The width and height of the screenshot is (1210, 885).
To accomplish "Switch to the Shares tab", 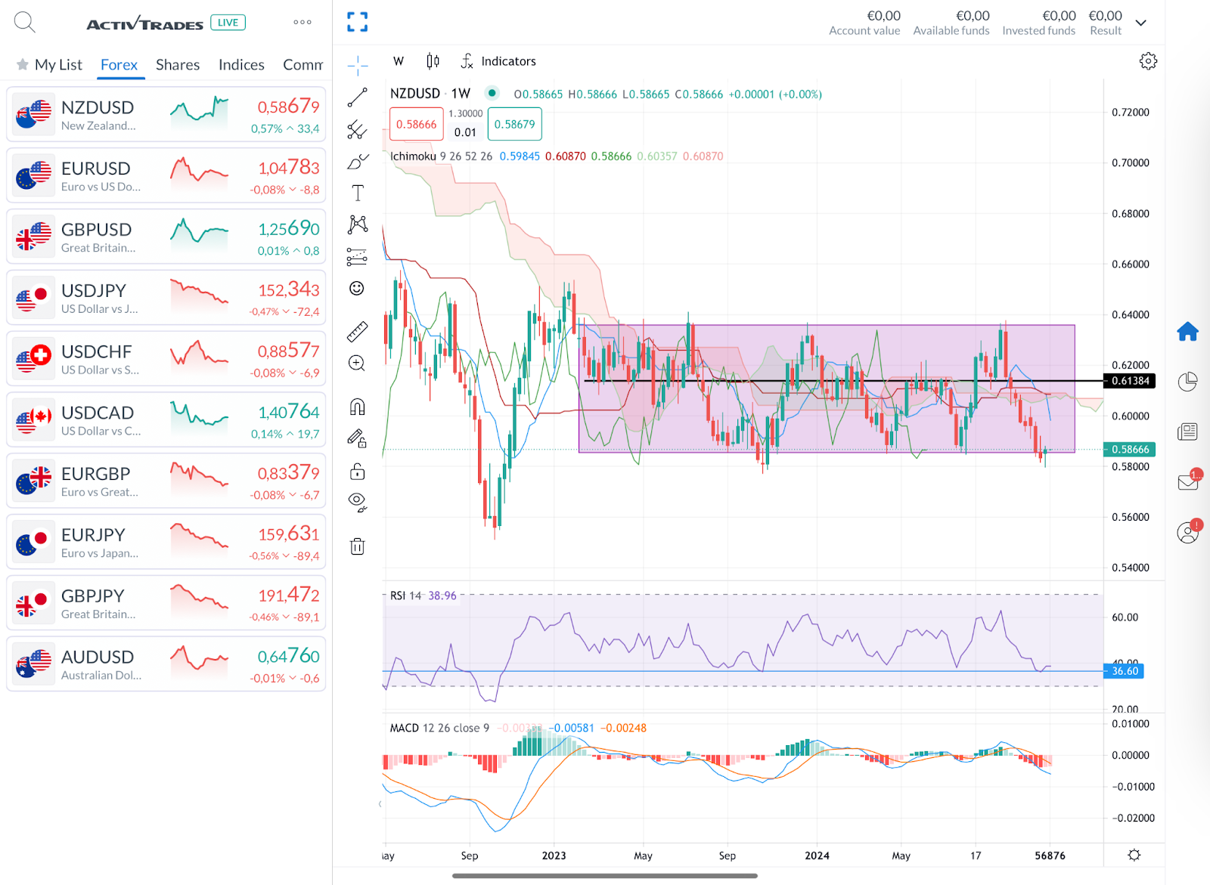I will coord(178,65).
